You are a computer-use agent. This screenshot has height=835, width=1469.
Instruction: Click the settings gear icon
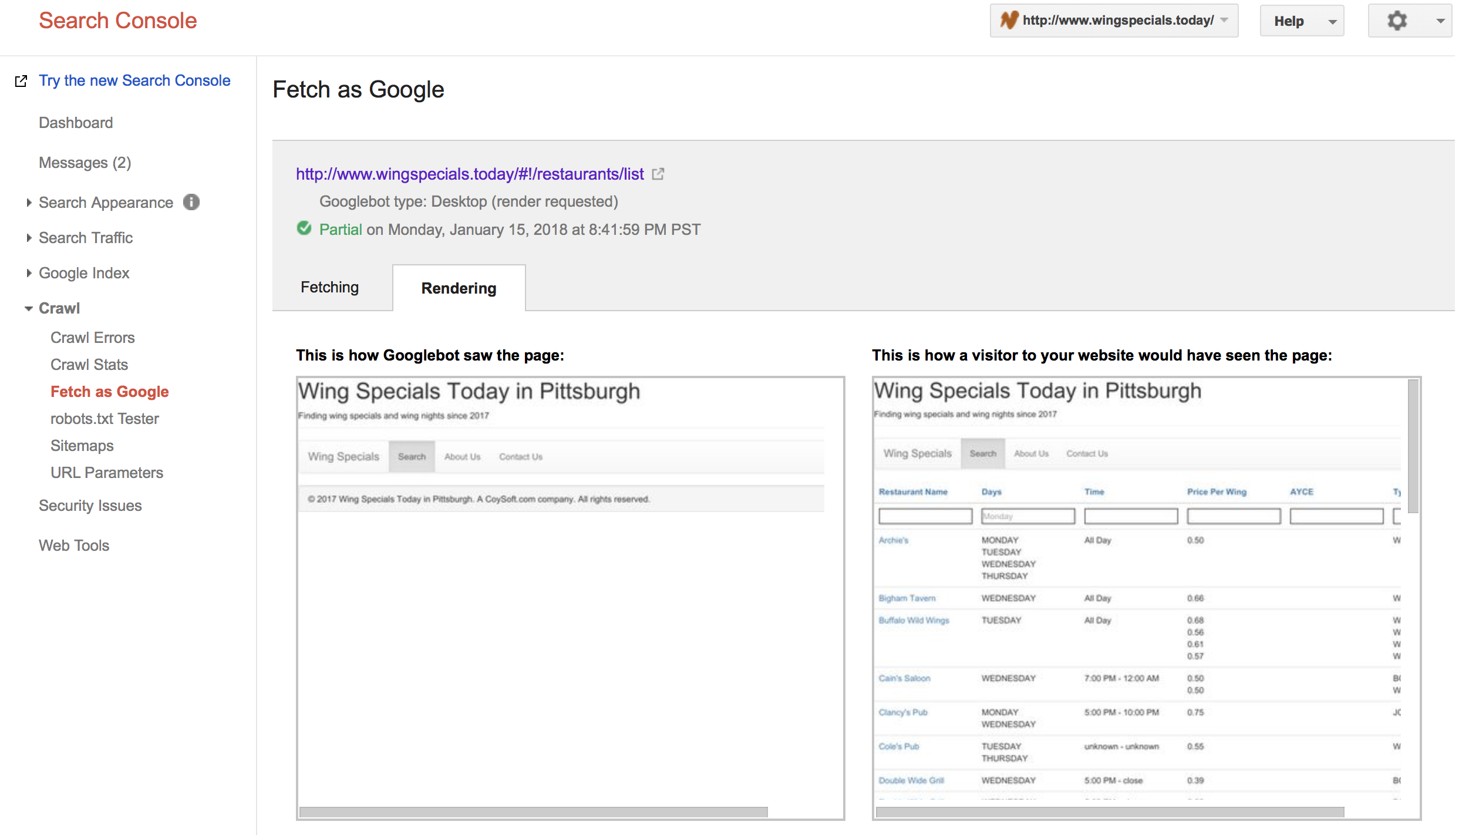(1397, 21)
